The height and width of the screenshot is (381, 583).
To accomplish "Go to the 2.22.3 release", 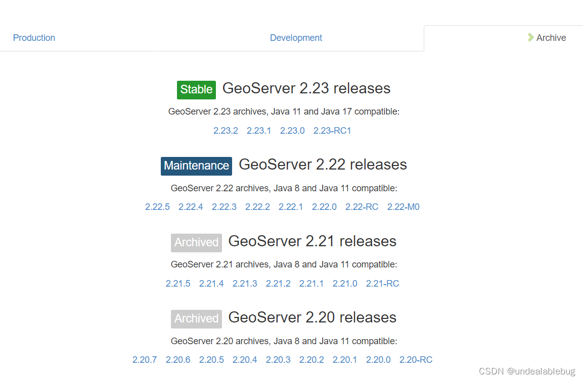I will [x=224, y=207].
